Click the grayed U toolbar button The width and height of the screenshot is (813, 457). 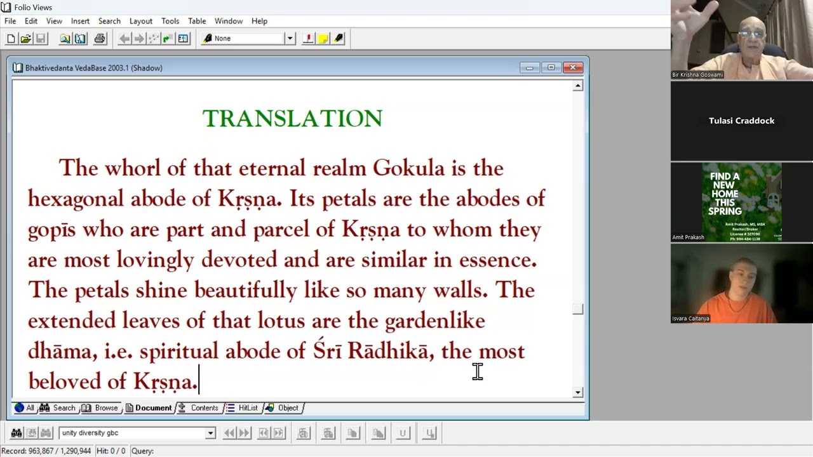point(403,434)
